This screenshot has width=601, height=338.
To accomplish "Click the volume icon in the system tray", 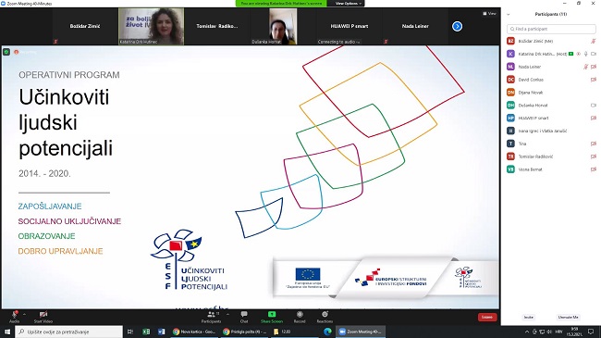I will click(x=549, y=332).
